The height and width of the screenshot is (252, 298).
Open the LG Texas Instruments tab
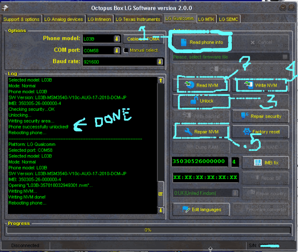pyautogui.click(x=138, y=19)
